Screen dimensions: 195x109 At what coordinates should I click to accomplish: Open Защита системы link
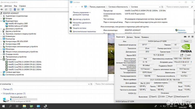[x=79, y=28]
